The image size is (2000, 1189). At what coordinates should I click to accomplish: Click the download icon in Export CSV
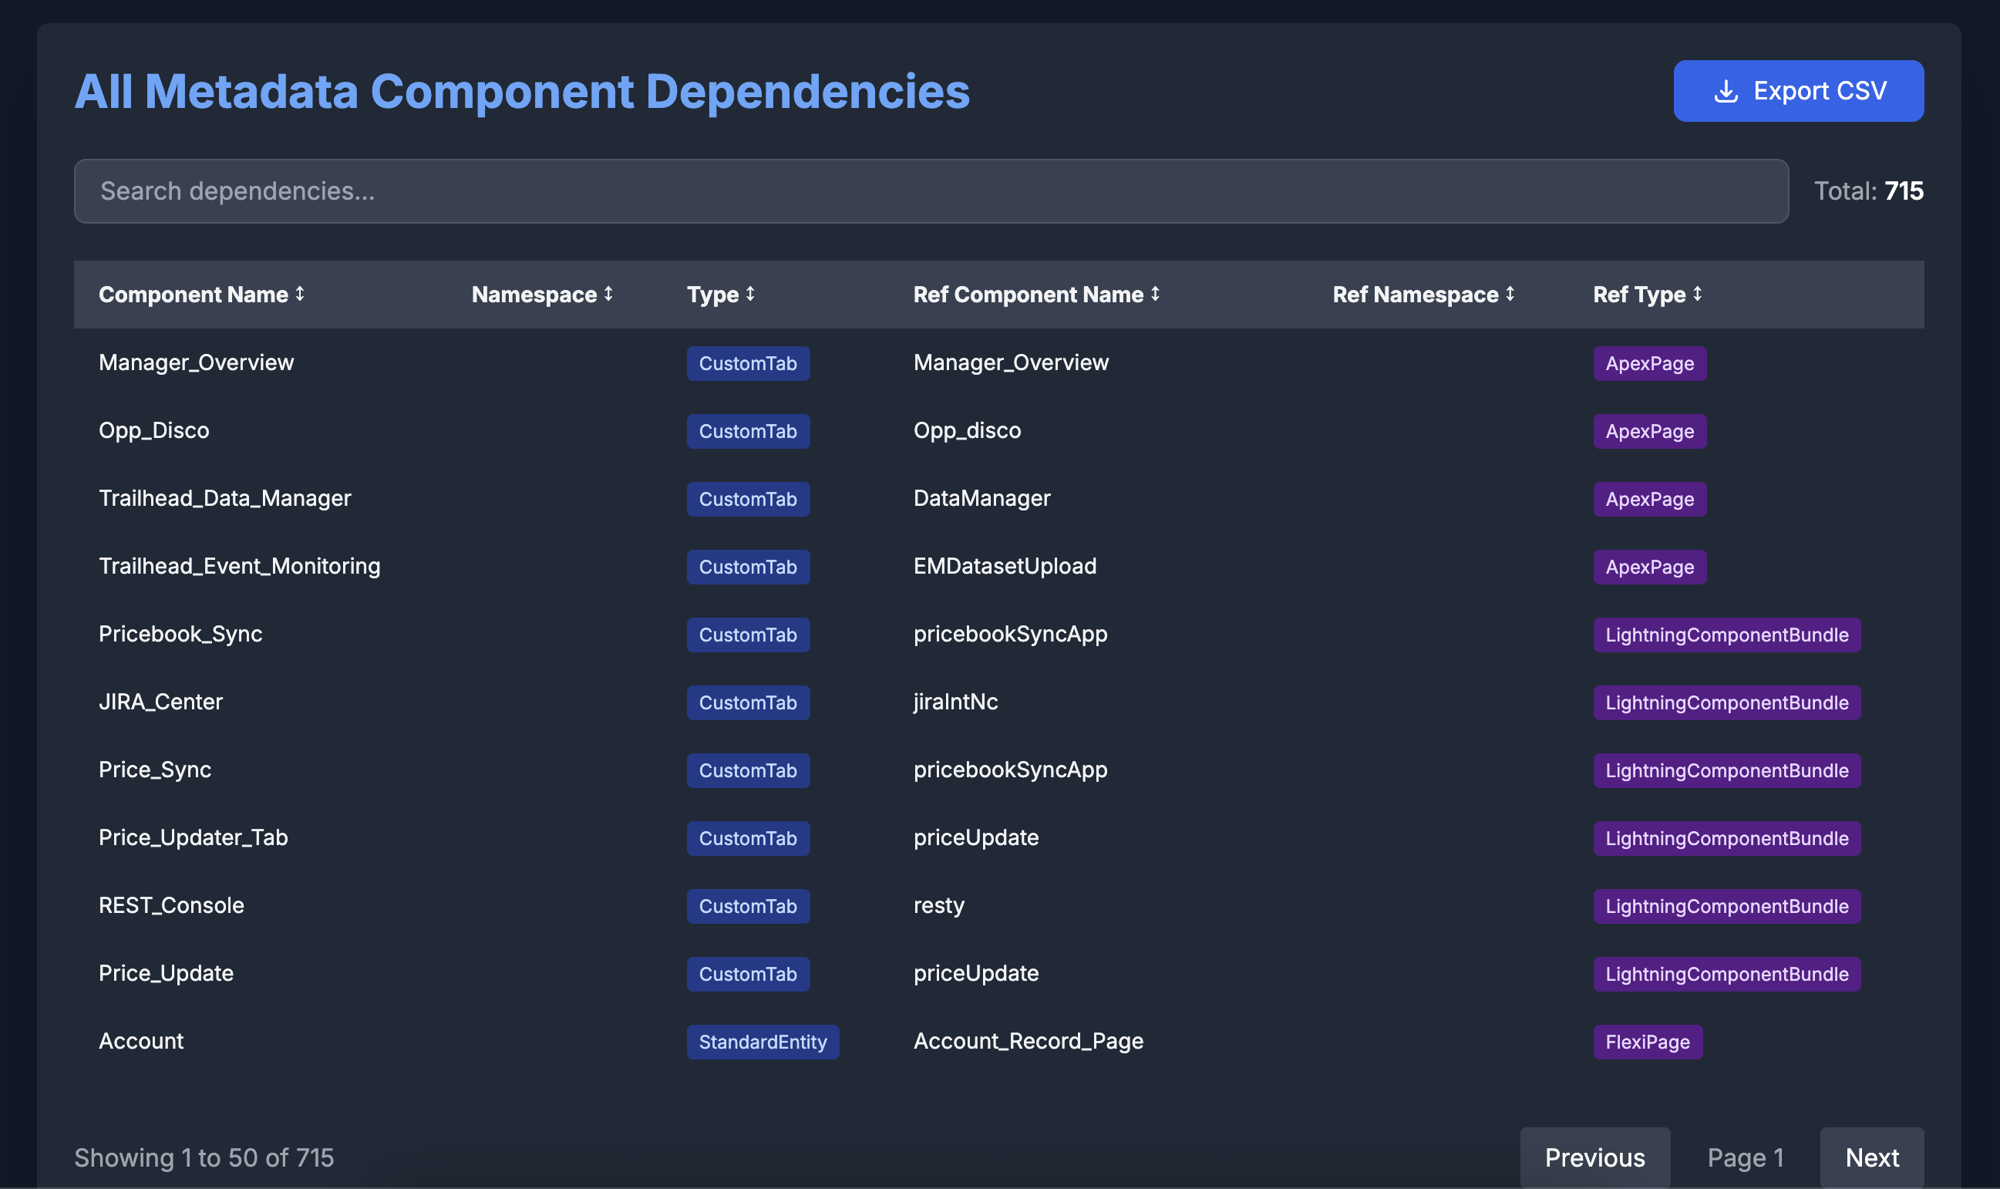click(1726, 91)
